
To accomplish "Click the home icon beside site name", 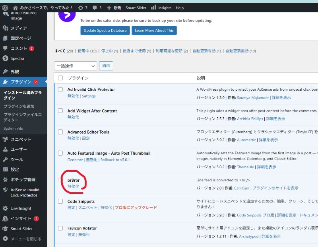I will (x=16, y=8).
